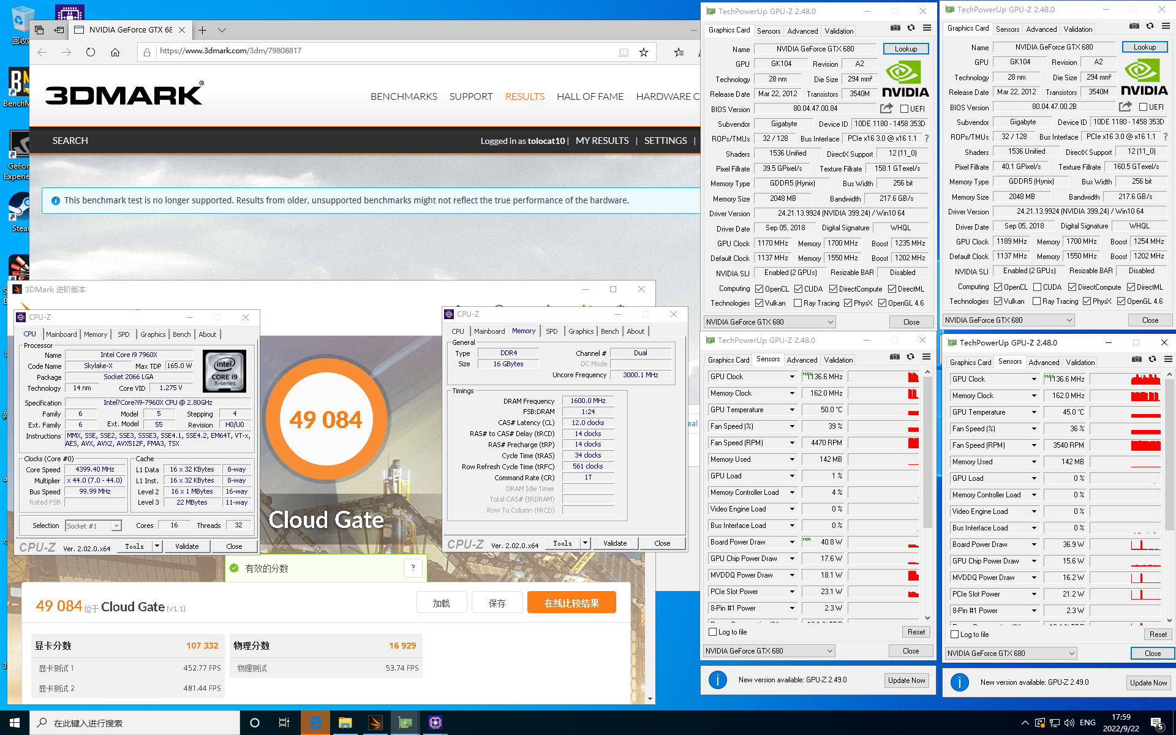Viewport: 1176px width, 735px height.
Task: Click the favorites star in address bar
Action: coord(644,53)
